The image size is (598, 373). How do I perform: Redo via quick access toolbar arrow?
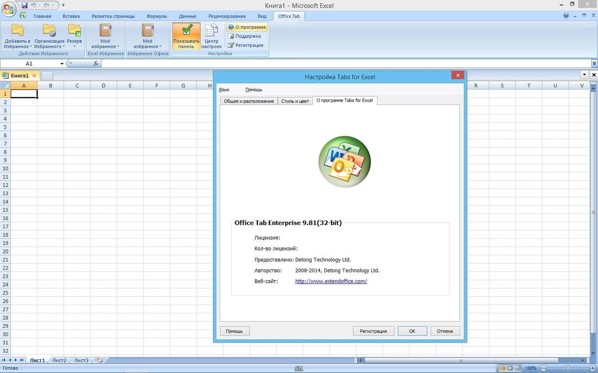pyautogui.click(x=47, y=5)
